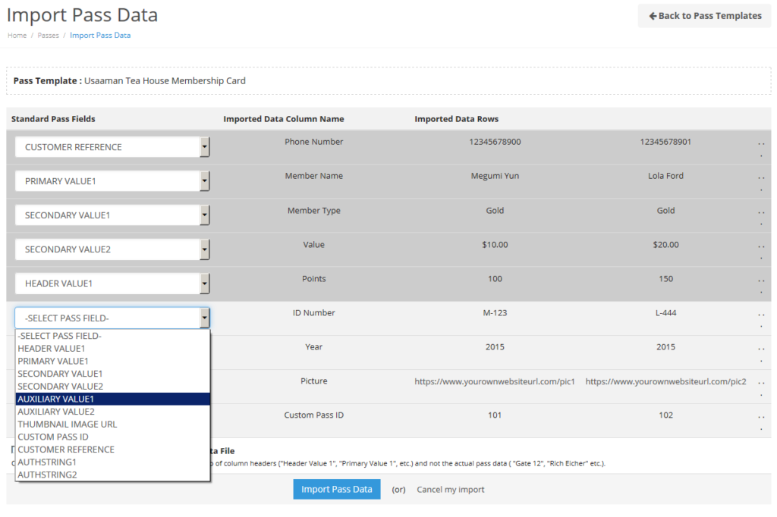Click the M-123 ID cell

pos(495,313)
